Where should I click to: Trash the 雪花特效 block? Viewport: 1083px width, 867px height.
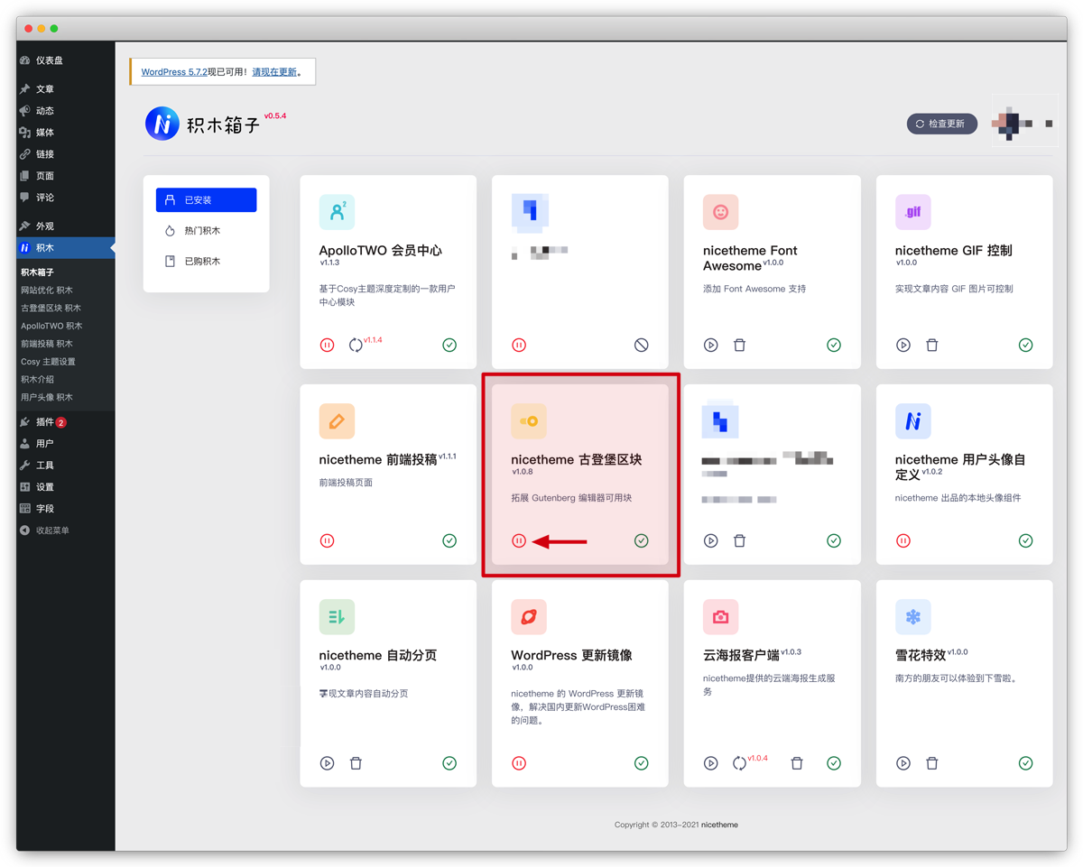(x=932, y=763)
